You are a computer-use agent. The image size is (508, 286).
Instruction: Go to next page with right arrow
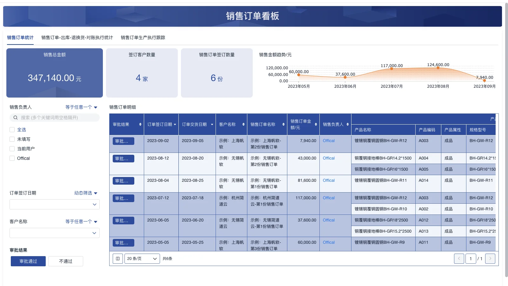coord(490,258)
